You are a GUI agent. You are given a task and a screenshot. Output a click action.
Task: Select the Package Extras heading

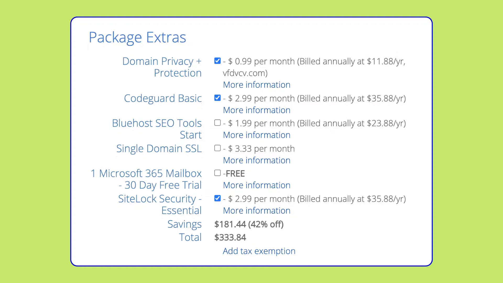137,37
